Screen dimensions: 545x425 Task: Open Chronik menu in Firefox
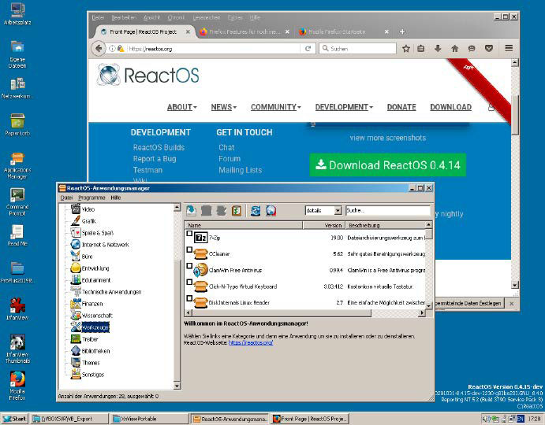[x=176, y=17]
